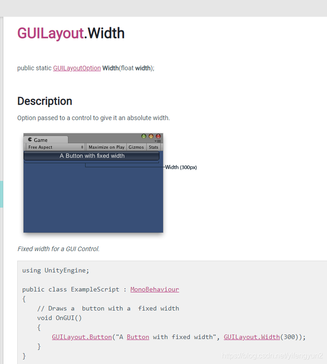Click the 'using UnityEngine;' code line
The height and width of the screenshot is (364, 327).
56,270
